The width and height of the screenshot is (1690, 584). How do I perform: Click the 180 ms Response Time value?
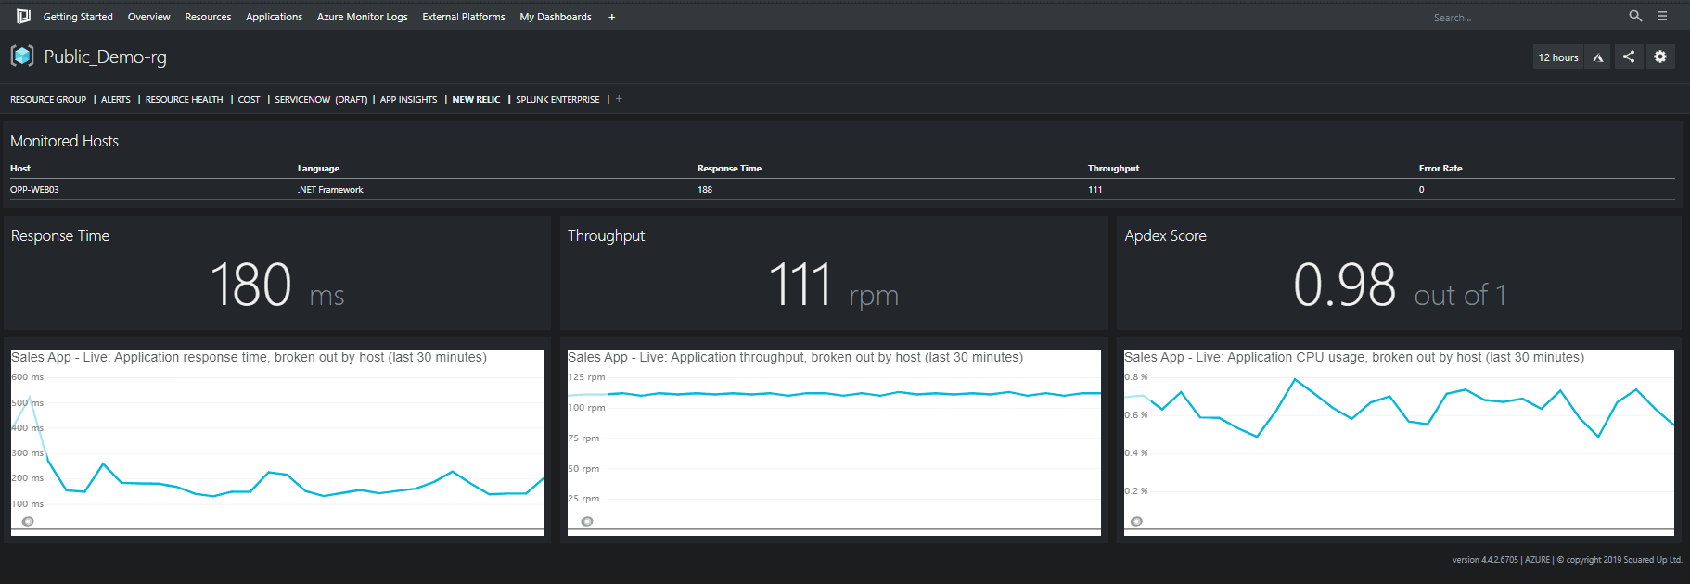277,285
